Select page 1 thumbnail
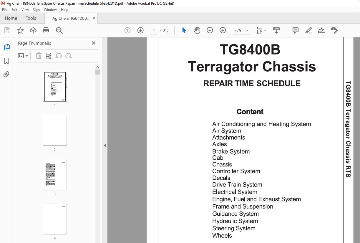360x243 pixels. (x=55, y=86)
